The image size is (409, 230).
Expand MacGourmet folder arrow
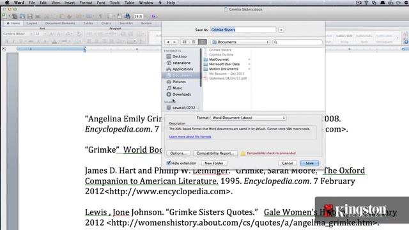249,59
